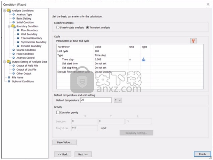213x160 pixels.
Task: Select Periodic Boundary in the tree
Action: 31,46
